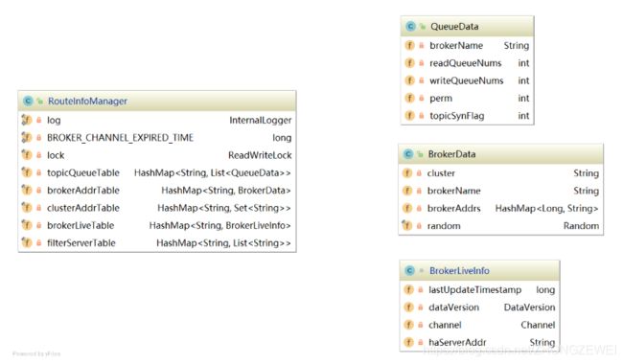
Task: Click the field icon for dataVersion
Action: coord(409,307)
